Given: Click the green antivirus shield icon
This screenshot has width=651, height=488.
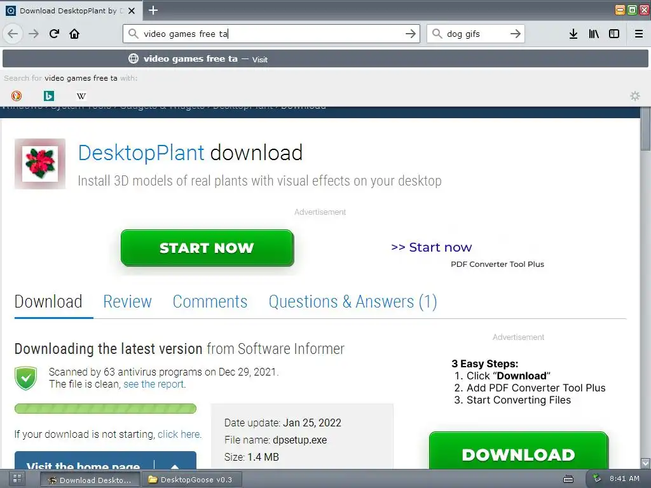Looking at the screenshot, I should coord(25,378).
